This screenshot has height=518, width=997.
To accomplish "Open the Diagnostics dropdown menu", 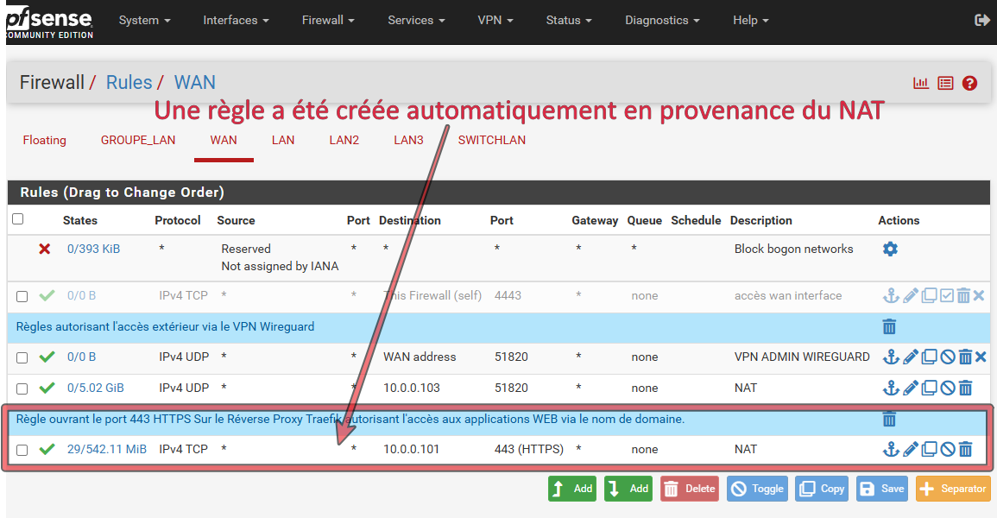I will click(662, 20).
